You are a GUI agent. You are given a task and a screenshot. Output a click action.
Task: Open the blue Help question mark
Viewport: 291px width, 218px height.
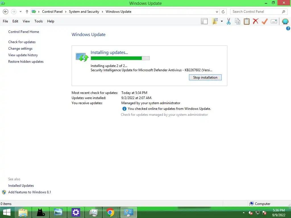(288, 28)
